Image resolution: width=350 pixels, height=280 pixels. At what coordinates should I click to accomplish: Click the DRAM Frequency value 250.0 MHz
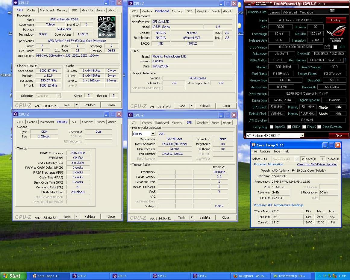tap(78, 153)
